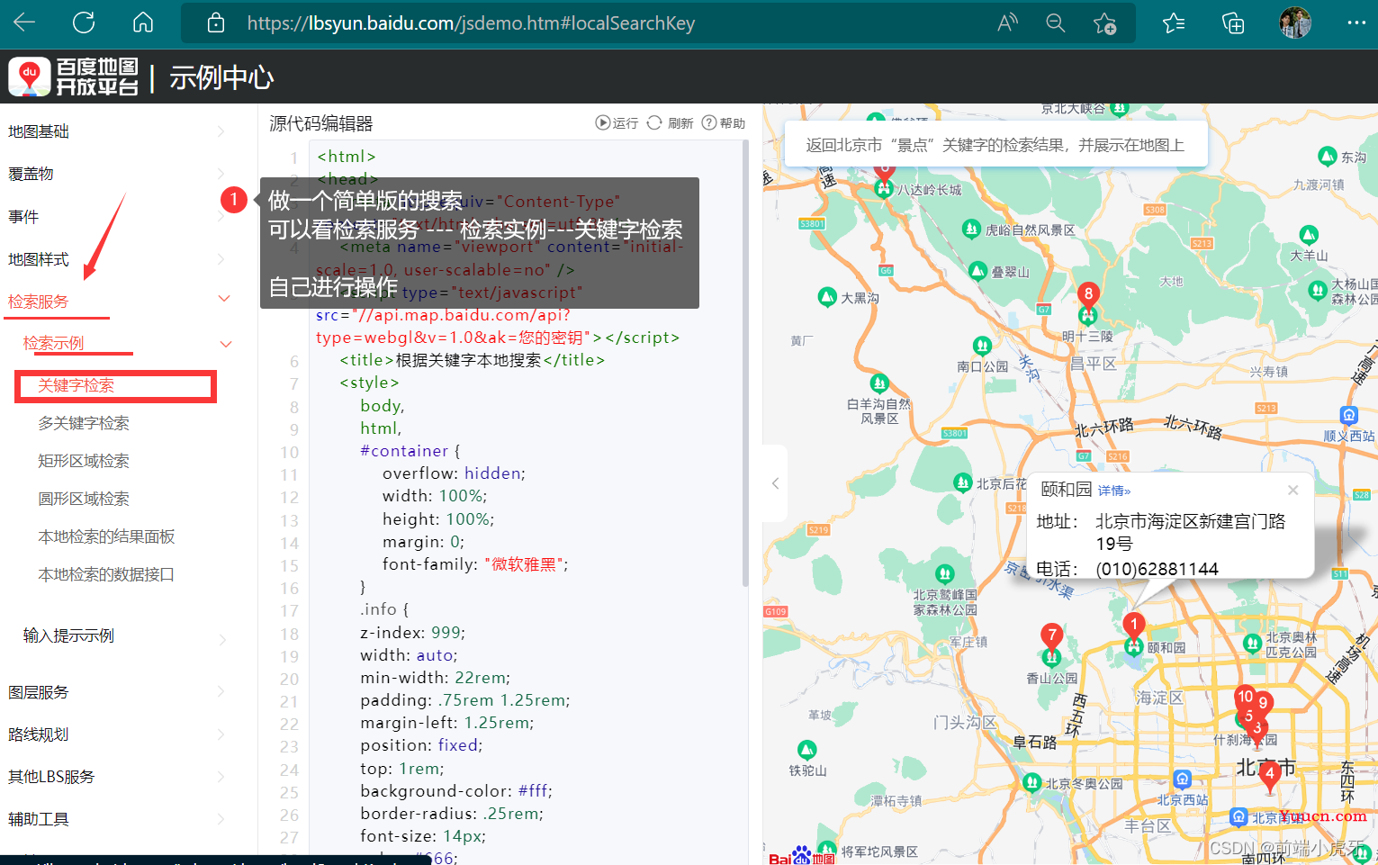Collapse the code editor panel arrow

775,483
